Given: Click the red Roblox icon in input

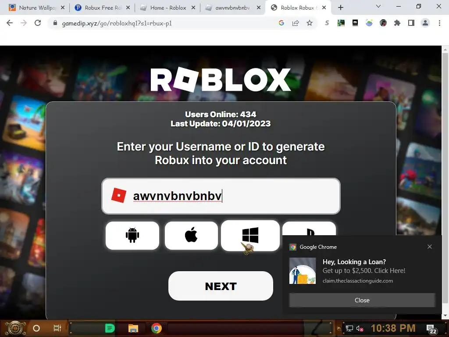Looking at the screenshot, I should point(118,195).
